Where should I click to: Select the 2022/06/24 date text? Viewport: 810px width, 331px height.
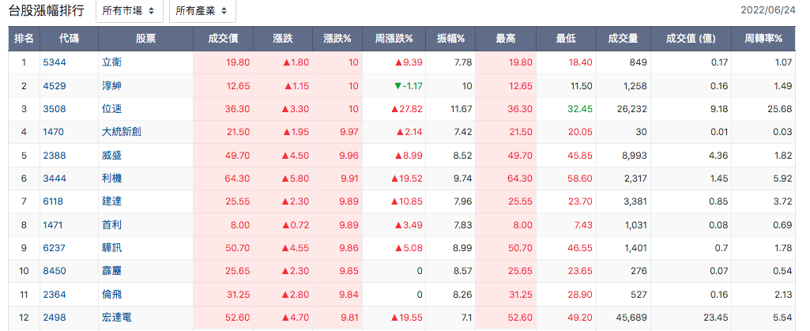coord(768,10)
